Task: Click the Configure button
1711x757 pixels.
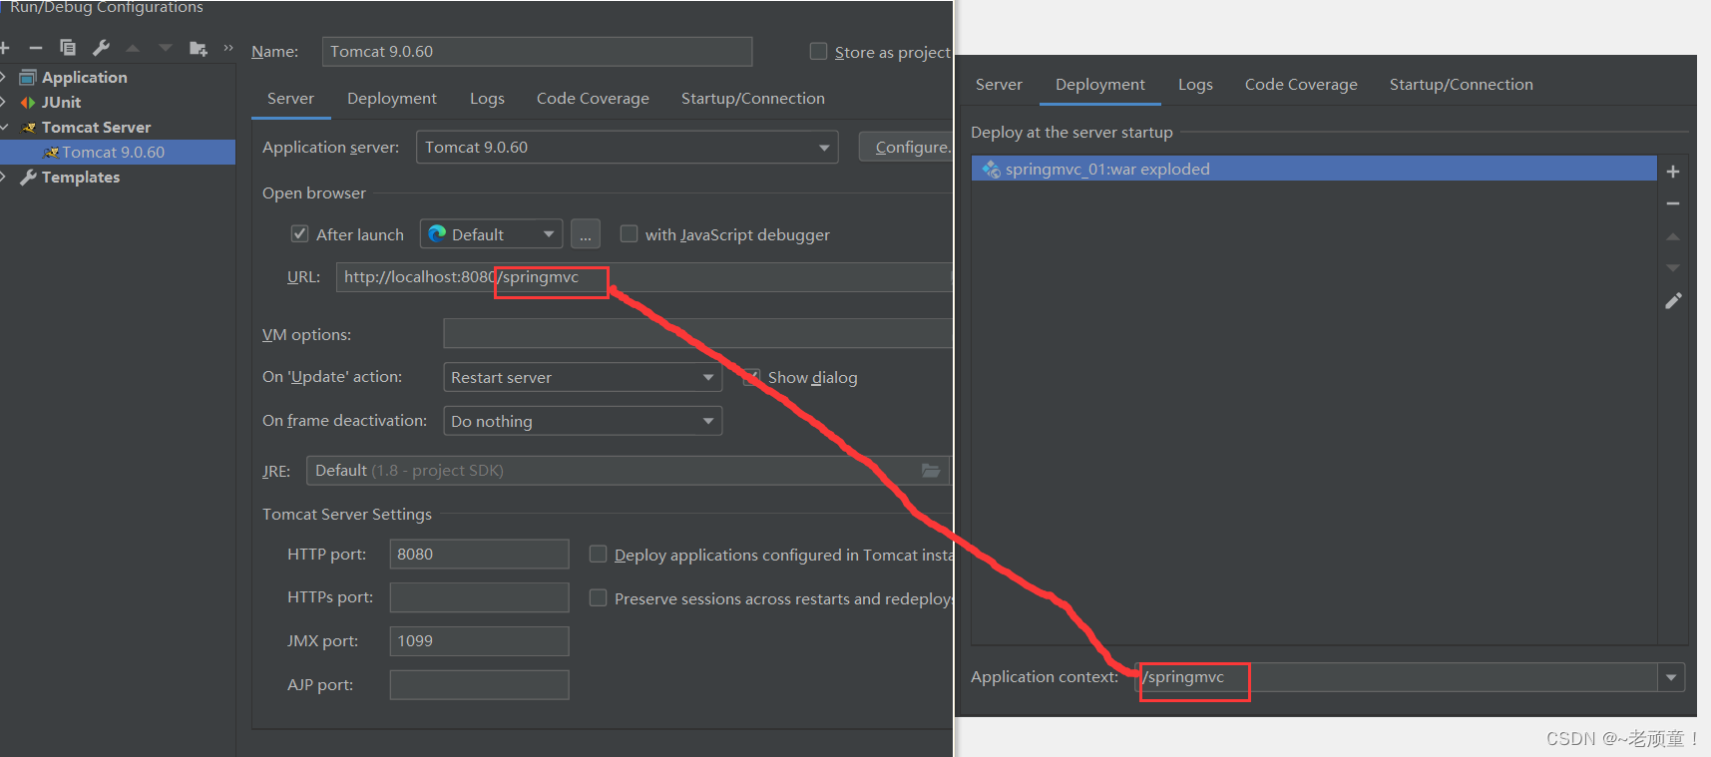Action: click(x=906, y=147)
